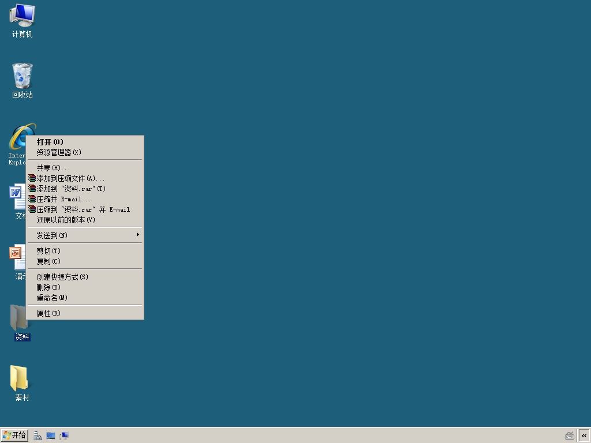Choose 压缩到 "资料.rar" 并 E-mail entry
The width and height of the screenshot is (591, 443).
(85, 209)
